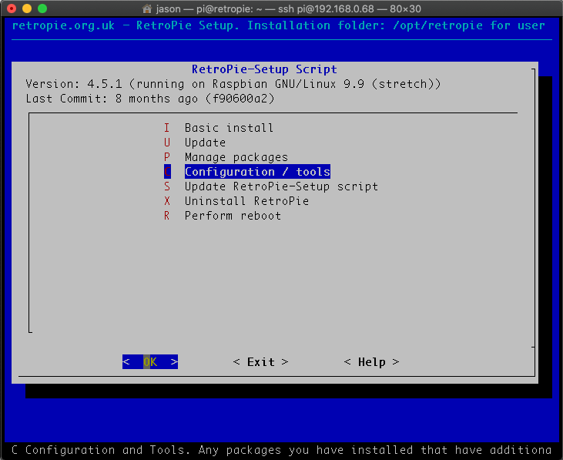Screen dimensions: 563x460
Task: Click the RetroPie-Setup Script dialog title
Action: coord(264,69)
